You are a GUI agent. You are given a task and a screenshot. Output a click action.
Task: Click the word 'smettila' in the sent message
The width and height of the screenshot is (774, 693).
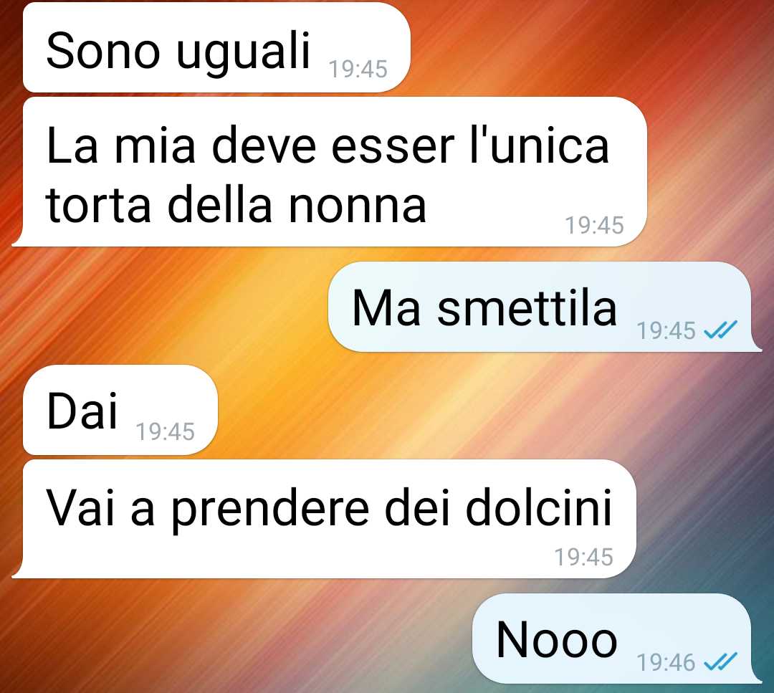point(527,307)
